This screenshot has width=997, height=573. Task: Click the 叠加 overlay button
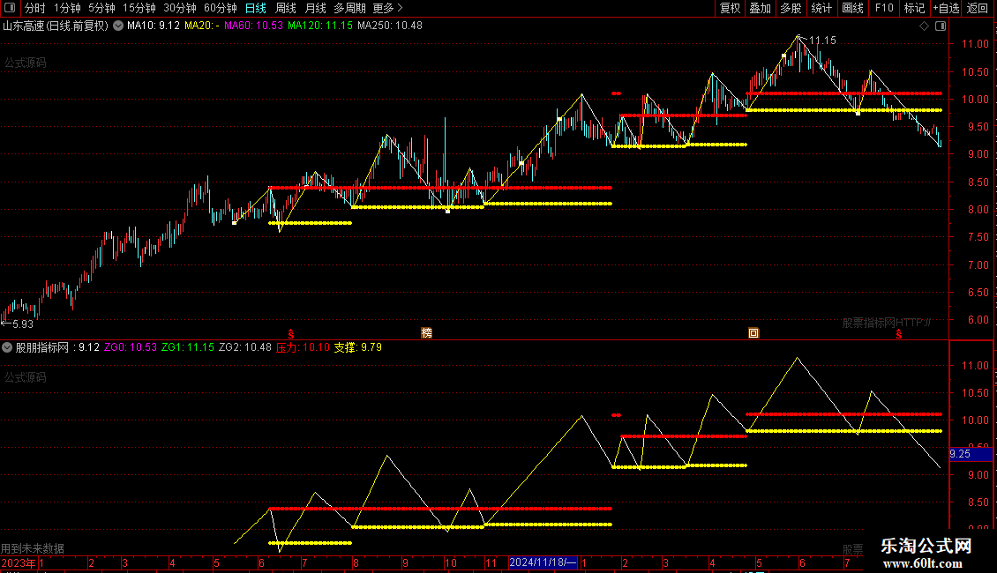[760, 8]
